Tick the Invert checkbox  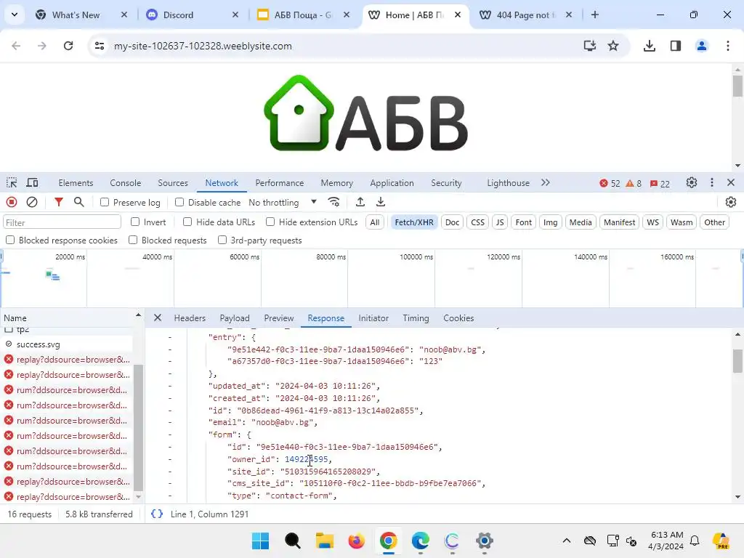tap(135, 222)
